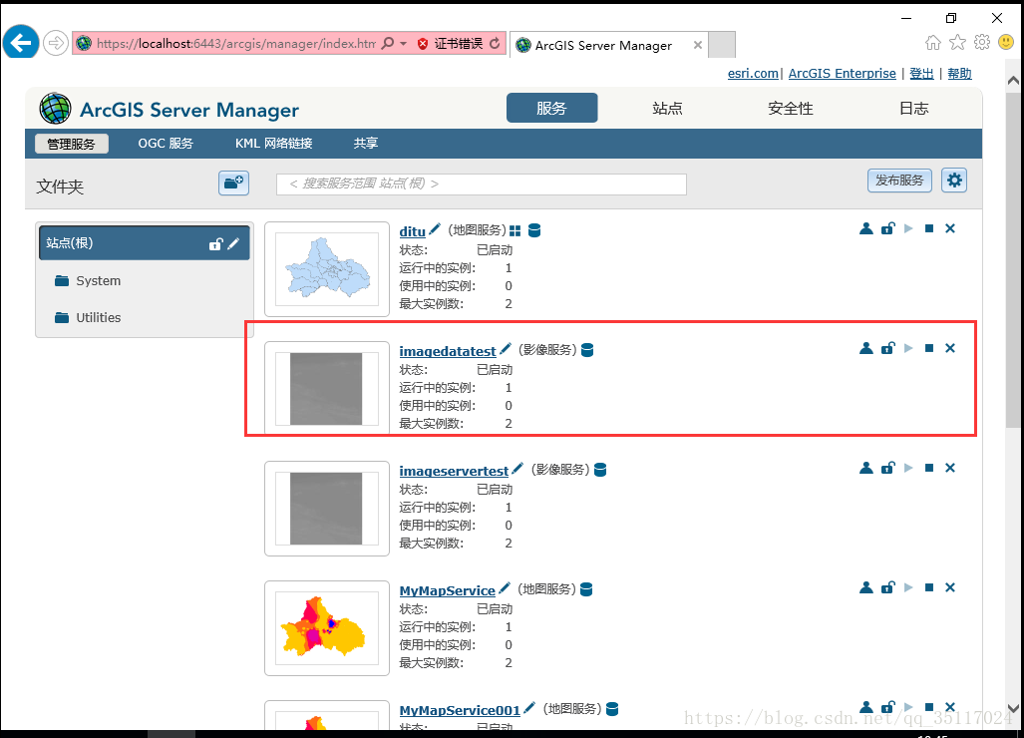Image resolution: width=1024 pixels, height=738 pixels.
Task: Open the MyMapService001 link
Action: click(460, 710)
